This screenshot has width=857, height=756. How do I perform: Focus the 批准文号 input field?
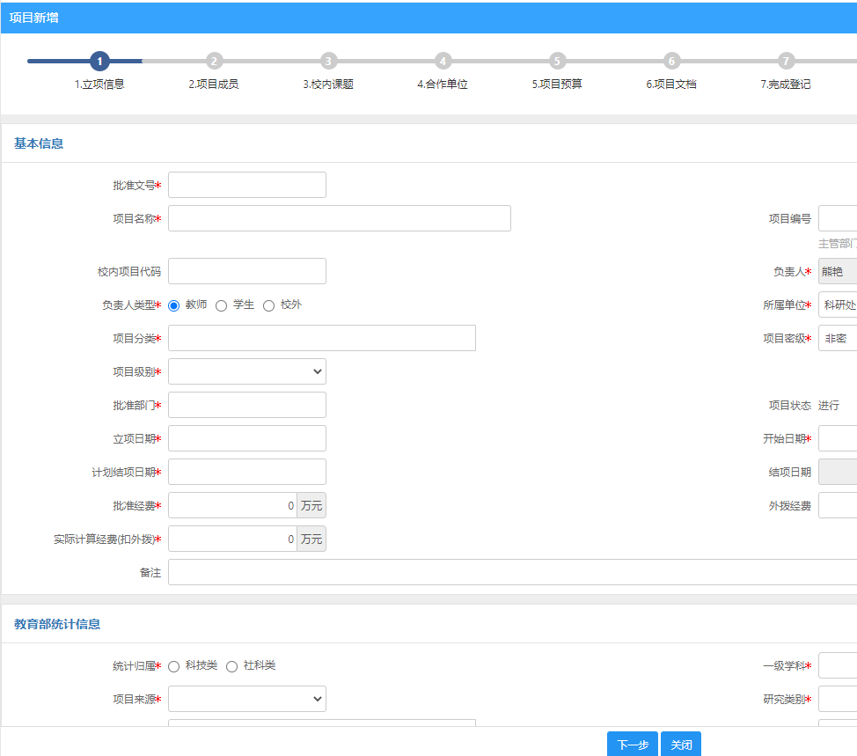(247, 185)
